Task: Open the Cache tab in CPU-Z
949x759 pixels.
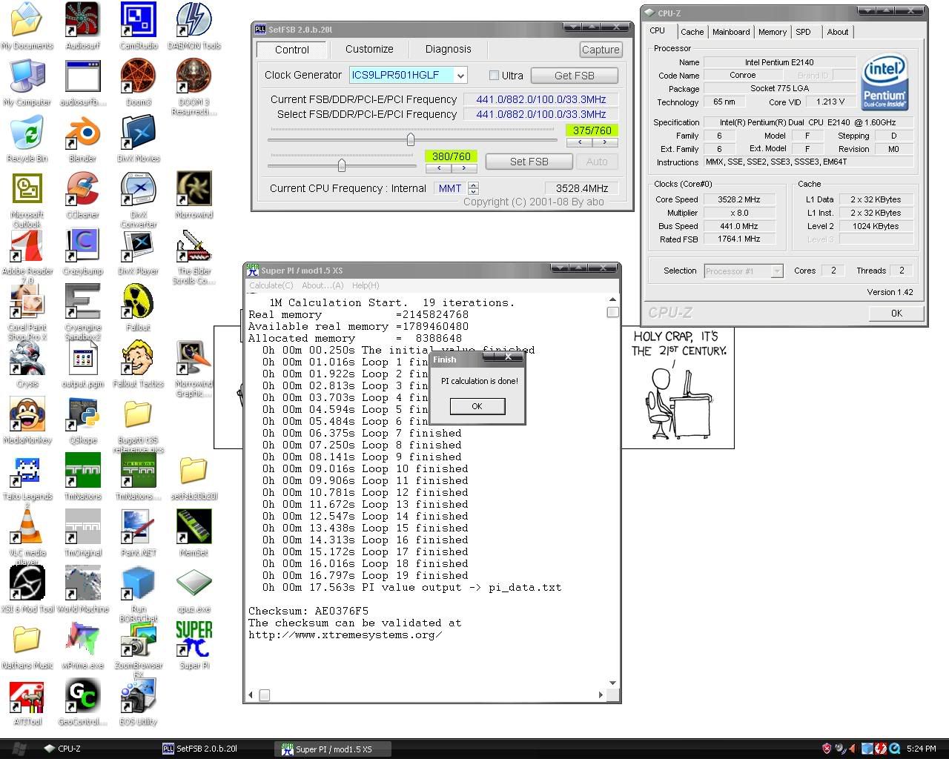Action: 692,32
